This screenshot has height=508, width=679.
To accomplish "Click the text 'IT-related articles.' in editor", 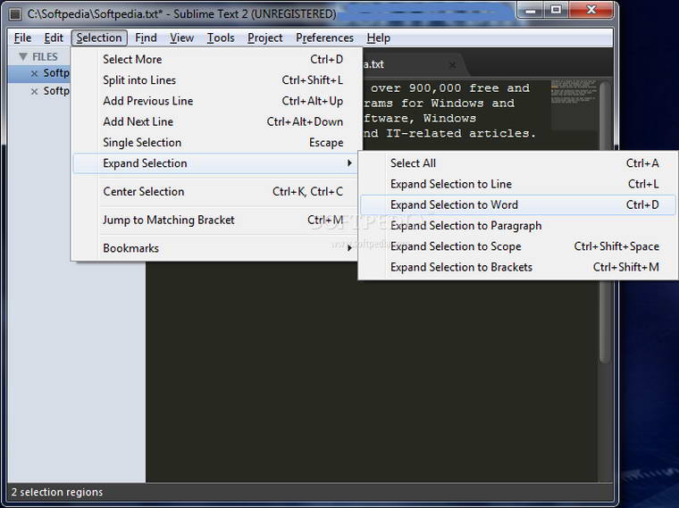I will [x=461, y=133].
